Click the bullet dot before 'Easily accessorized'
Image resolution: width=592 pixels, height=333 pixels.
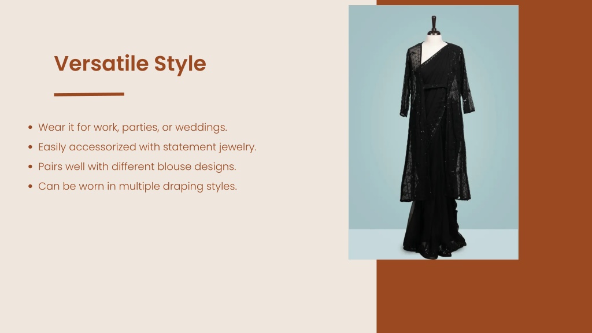(31, 147)
